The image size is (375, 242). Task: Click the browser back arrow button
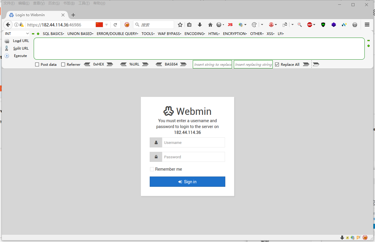[x=8, y=25]
